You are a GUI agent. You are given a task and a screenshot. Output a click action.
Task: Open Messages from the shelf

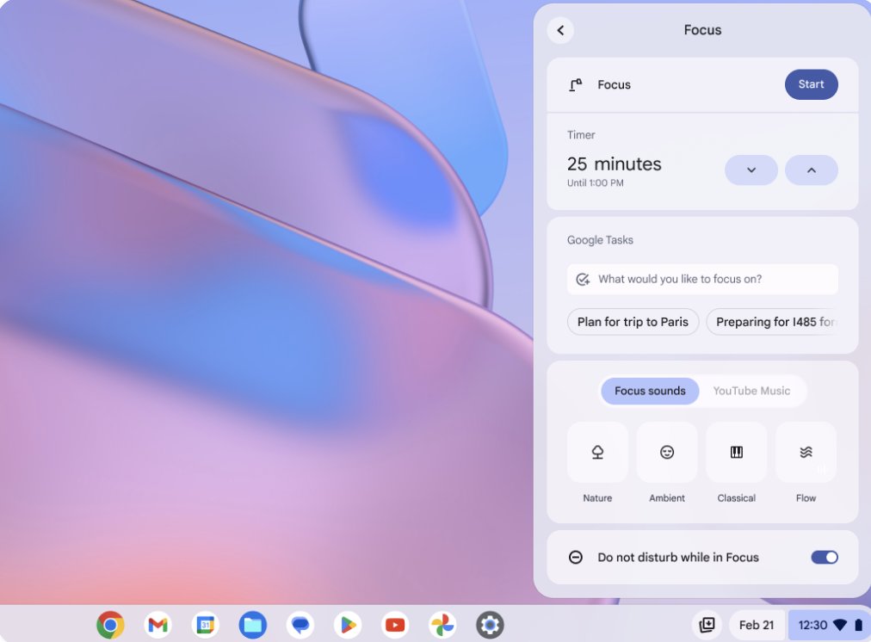pos(300,625)
